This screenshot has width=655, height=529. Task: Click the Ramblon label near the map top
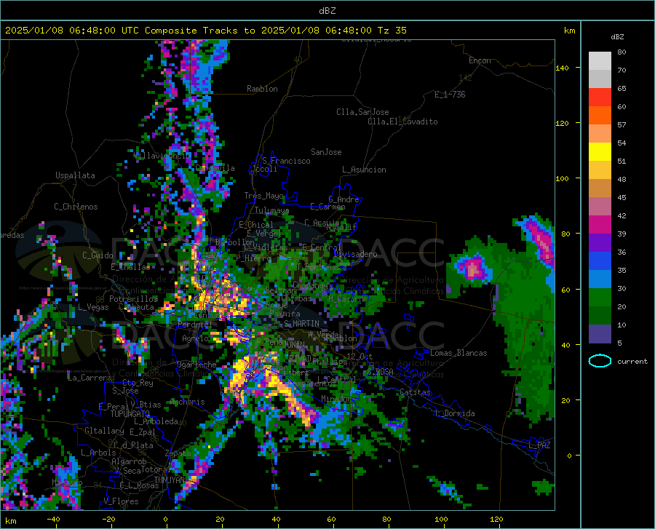[262, 89]
